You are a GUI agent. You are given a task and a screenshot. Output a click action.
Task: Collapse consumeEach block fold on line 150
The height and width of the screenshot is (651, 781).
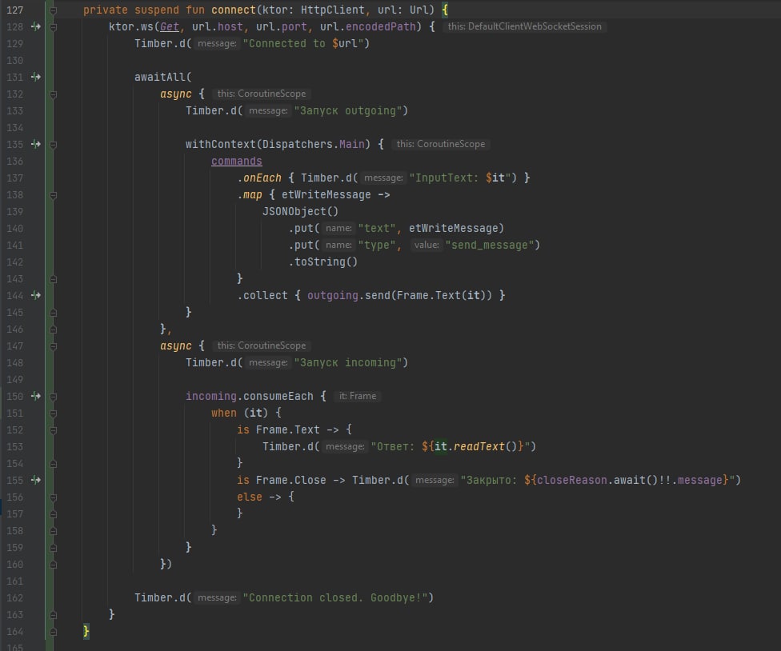point(54,397)
